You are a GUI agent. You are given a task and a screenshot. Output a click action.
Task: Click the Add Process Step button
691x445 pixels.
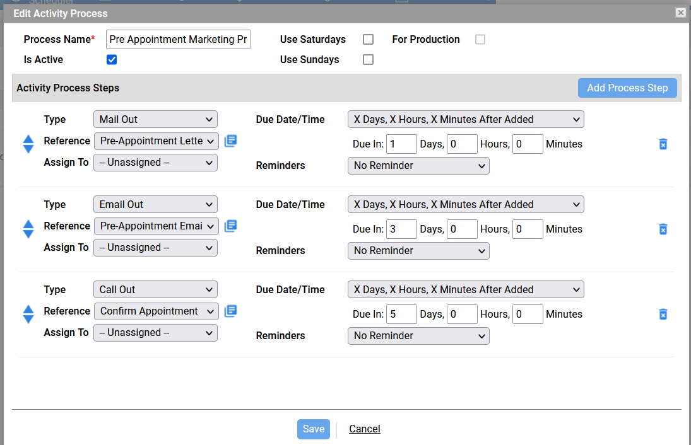(627, 88)
